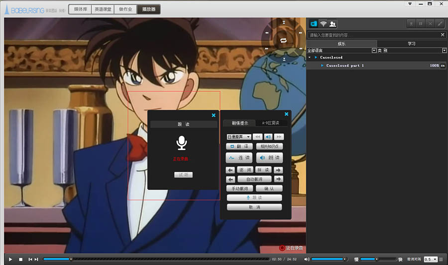Click the video progress seek bar
The height and width of the screenshot is (265, 448).
(156, 259)
